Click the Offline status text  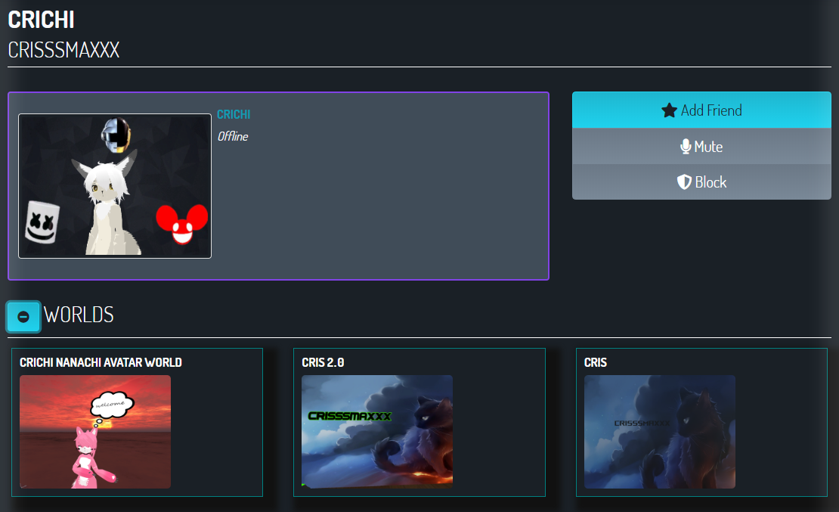point(233,137)
